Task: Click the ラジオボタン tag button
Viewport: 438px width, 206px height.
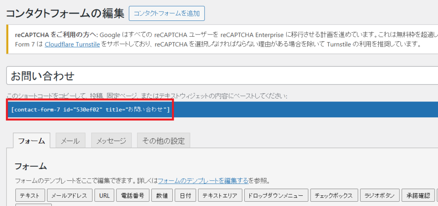Action: (380, 196)
